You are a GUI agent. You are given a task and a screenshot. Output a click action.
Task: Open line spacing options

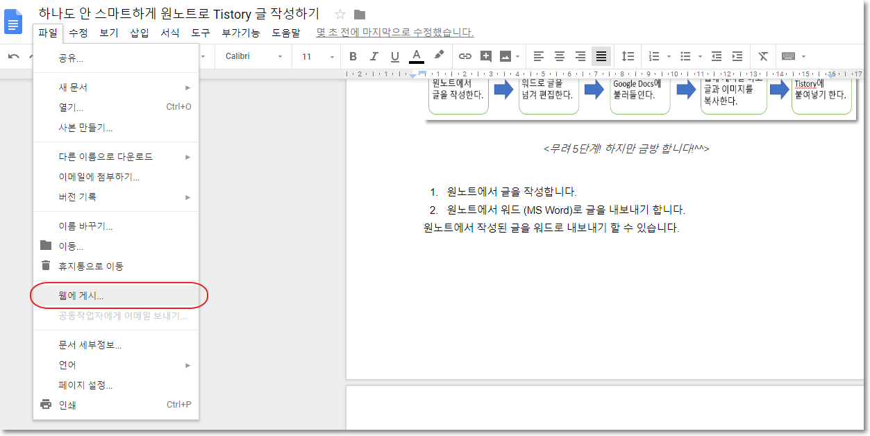[x=628, y=56]
